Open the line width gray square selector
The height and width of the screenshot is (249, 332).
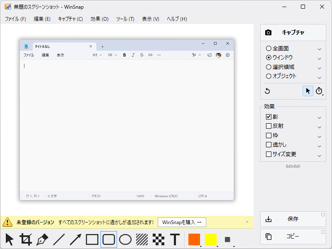coord(227,239)
